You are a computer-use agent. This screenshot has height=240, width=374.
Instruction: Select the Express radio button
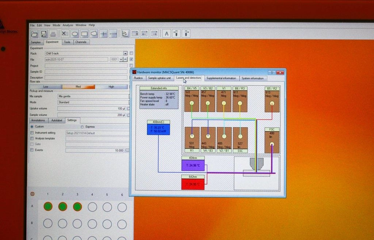tap(82, 127)
